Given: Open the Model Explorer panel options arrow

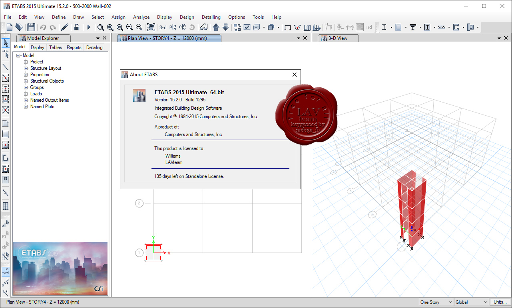Looking at the screenshot, I should click(x=98, y=38).
